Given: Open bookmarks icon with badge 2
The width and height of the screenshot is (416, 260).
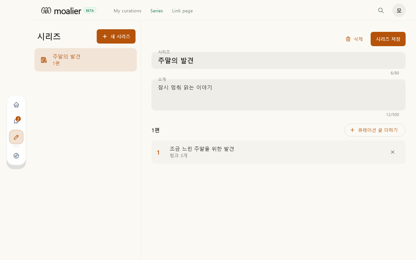Looking at the screenshot, I should 16,121.
